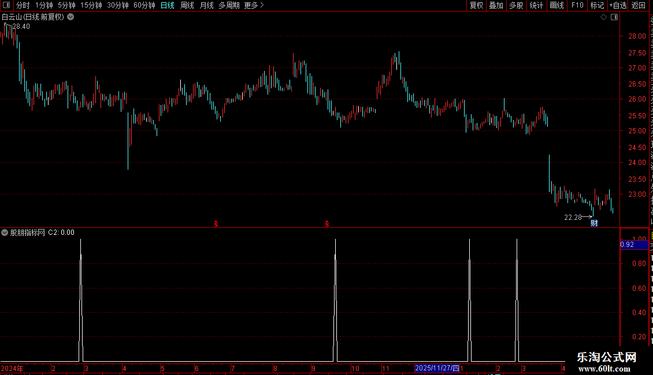The image size is (653, 375).
Task: Click the first red S marker on chart
Action: click(216, 224)
